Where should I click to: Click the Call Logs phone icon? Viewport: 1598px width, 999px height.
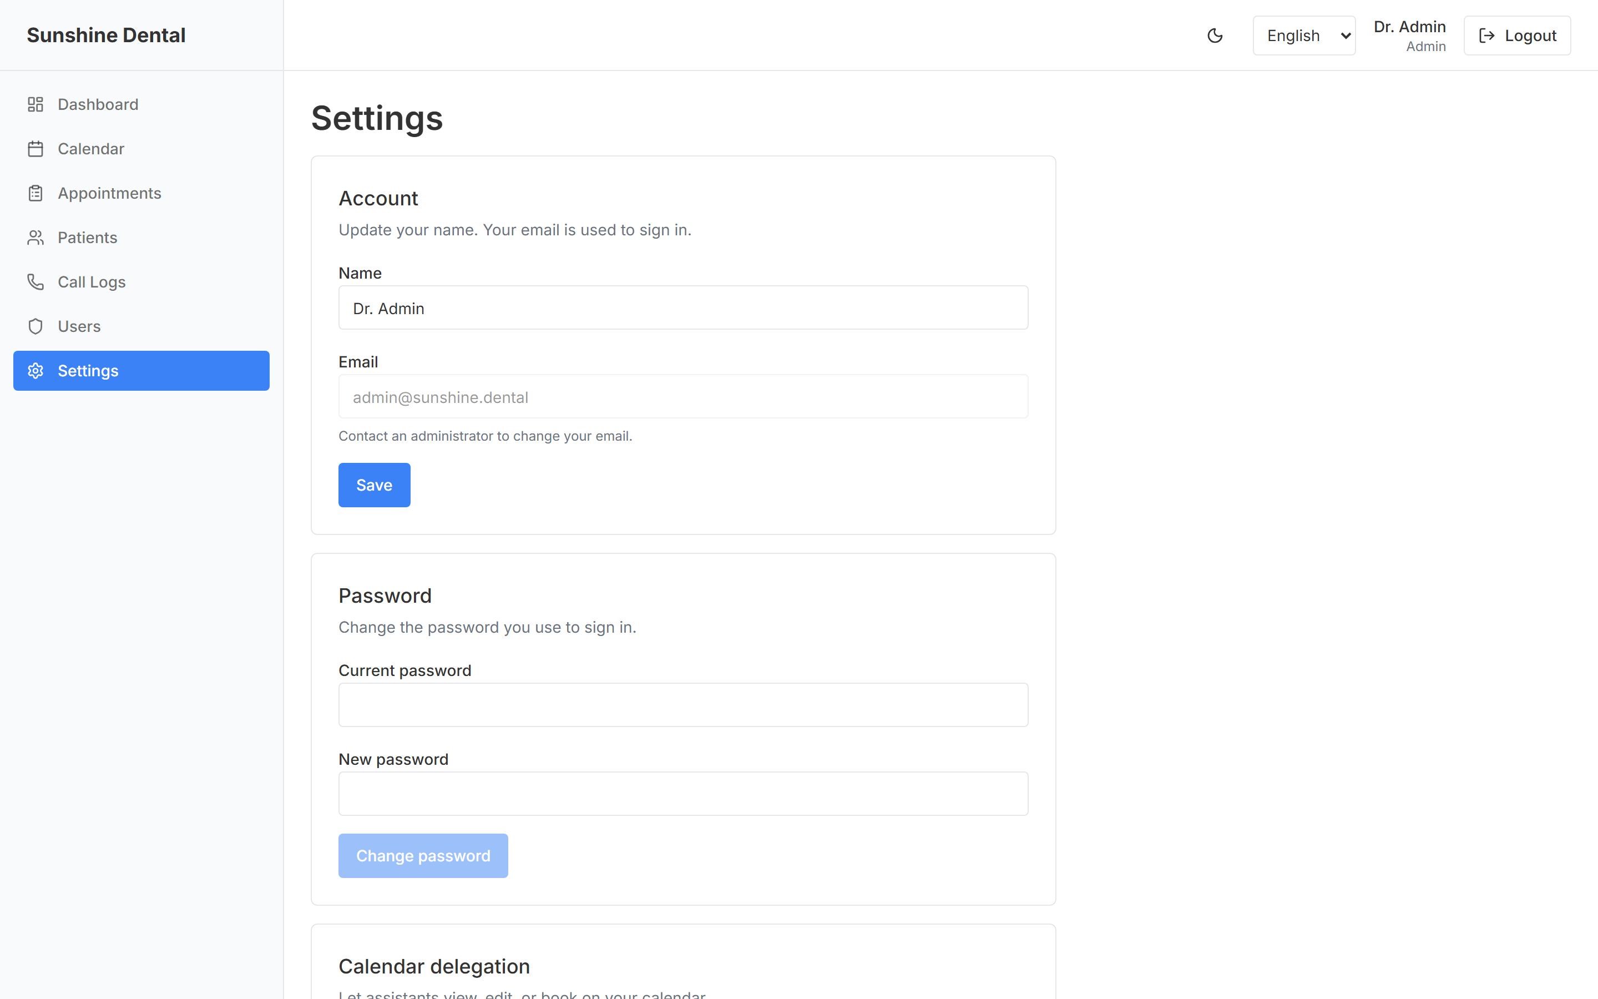point(36,282)
